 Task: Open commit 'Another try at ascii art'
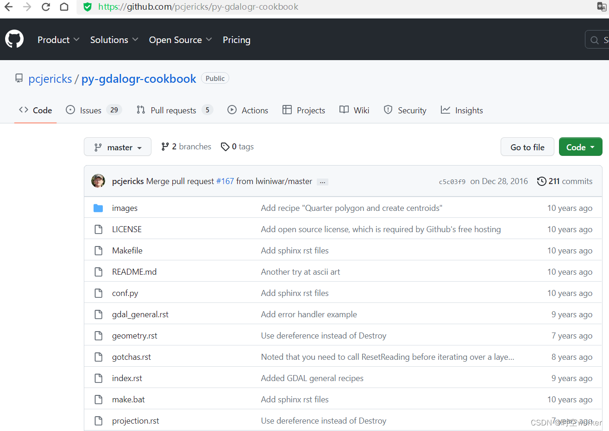click(301, 272)
